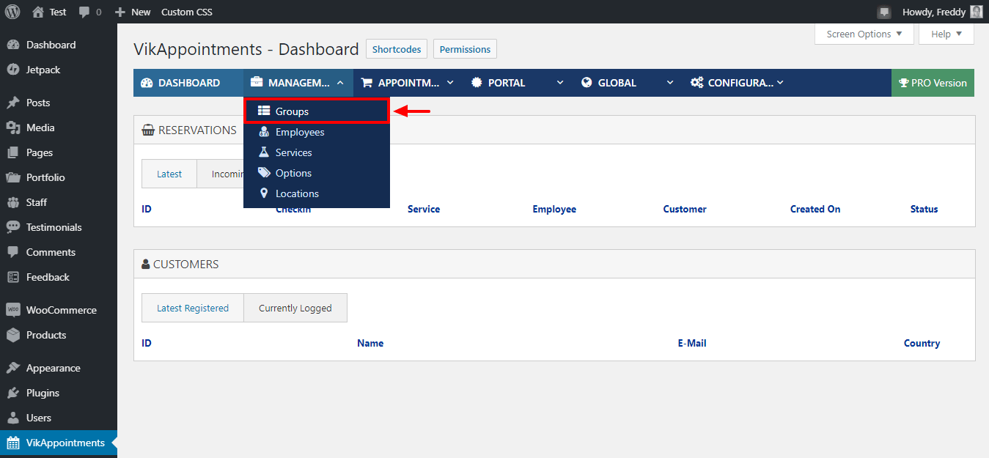Click the WordPress logo icon

tap(12, 12)
